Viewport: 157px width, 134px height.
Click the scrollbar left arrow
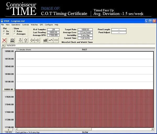point(16,129)
